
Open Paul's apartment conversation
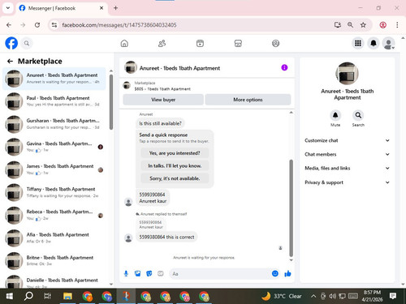pyautogui.click(x=54, y=101)
